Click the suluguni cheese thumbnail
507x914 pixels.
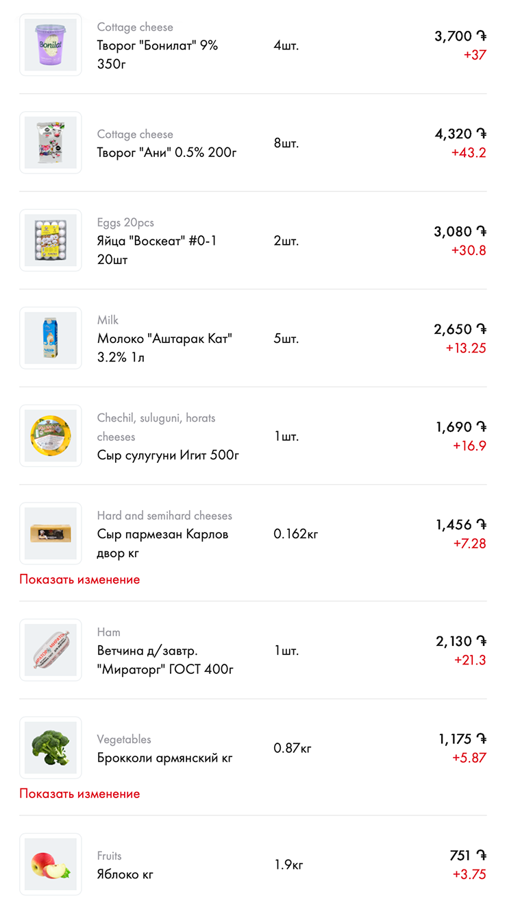(51, 436)
